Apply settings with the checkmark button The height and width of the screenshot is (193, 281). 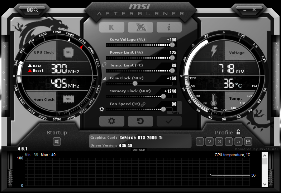(169, 121)
